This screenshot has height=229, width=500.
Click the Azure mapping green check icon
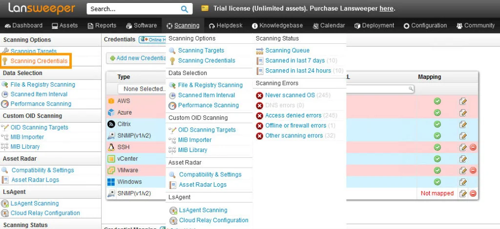pyautogui.click(x=437, y=113)
